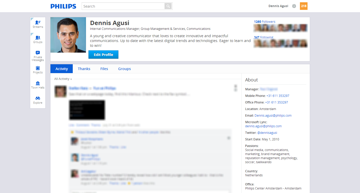Click the search magnifier button
Viewport: 360px width, 193px height.
tap(168, 6)
